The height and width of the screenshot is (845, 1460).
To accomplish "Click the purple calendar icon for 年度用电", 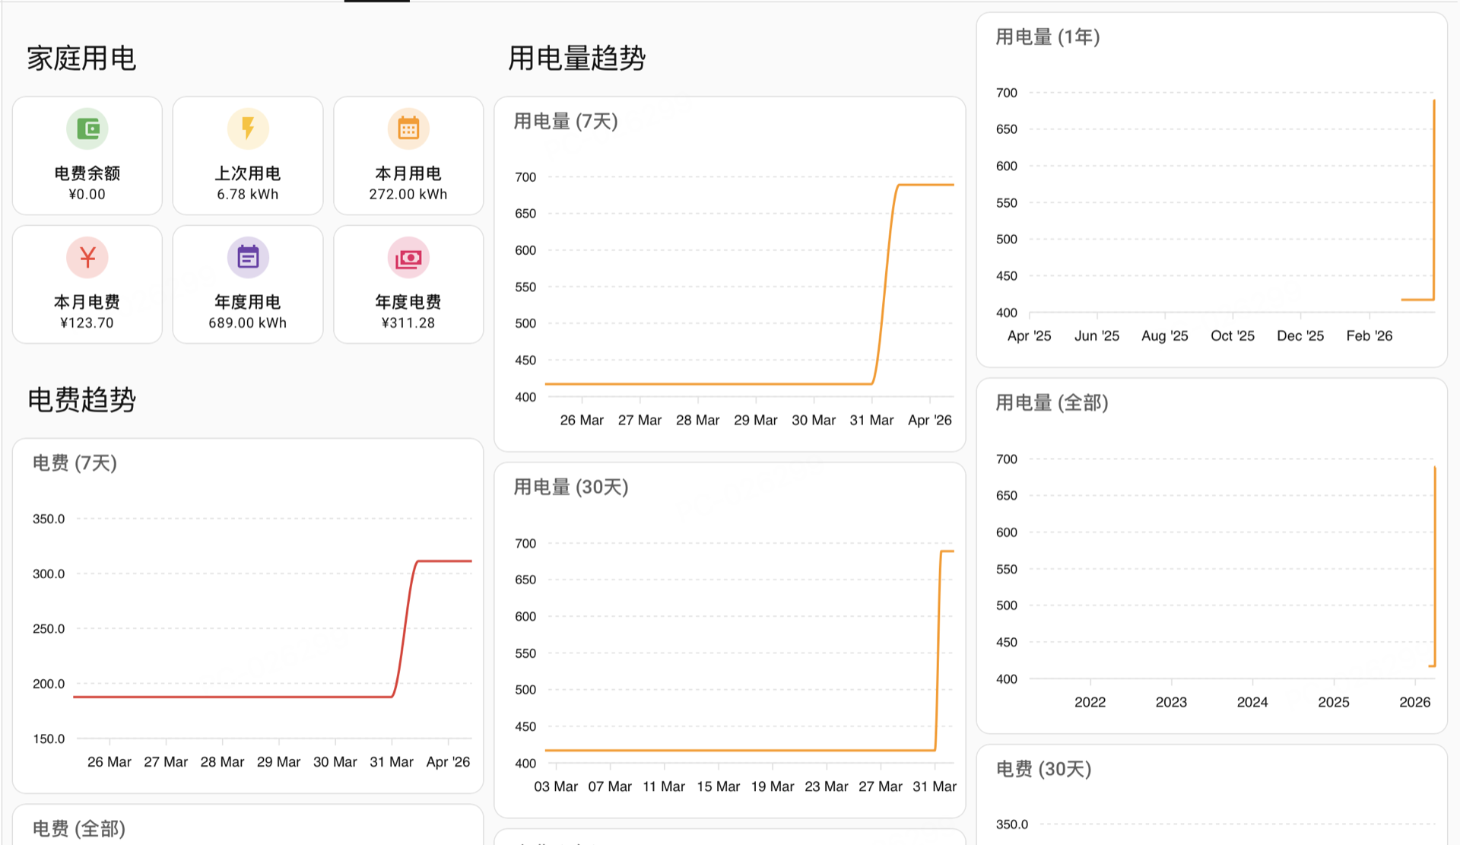I will [x=248, y=258].
